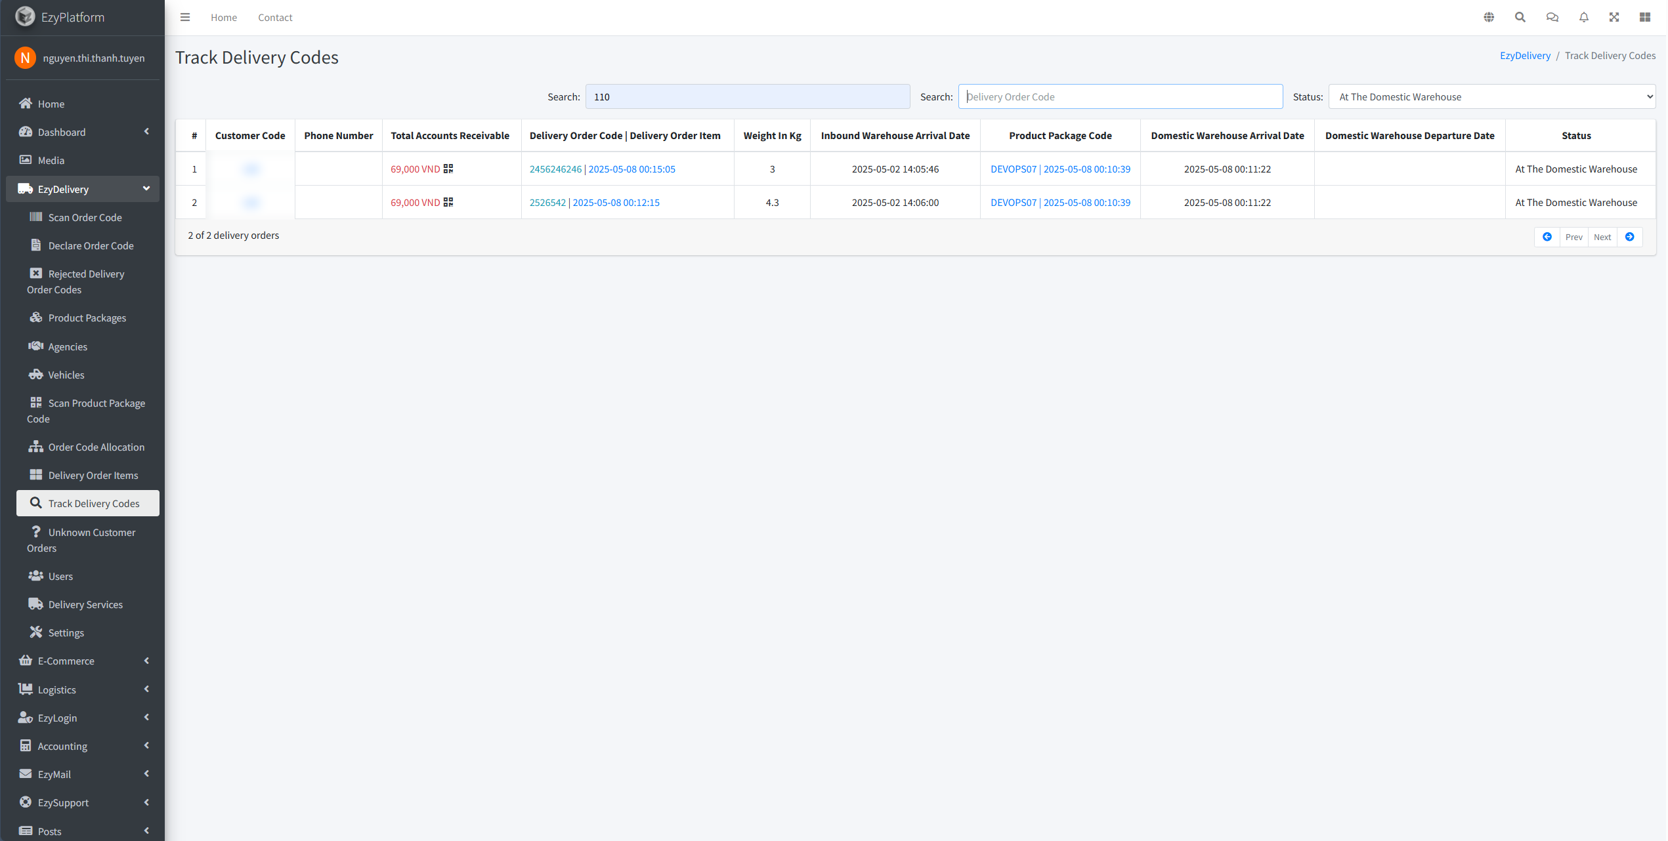Image resolution: width=1668 pixels, height=841 pixels.
Task: Expand Dashboard sidebar menu
Action: point(82,132)
